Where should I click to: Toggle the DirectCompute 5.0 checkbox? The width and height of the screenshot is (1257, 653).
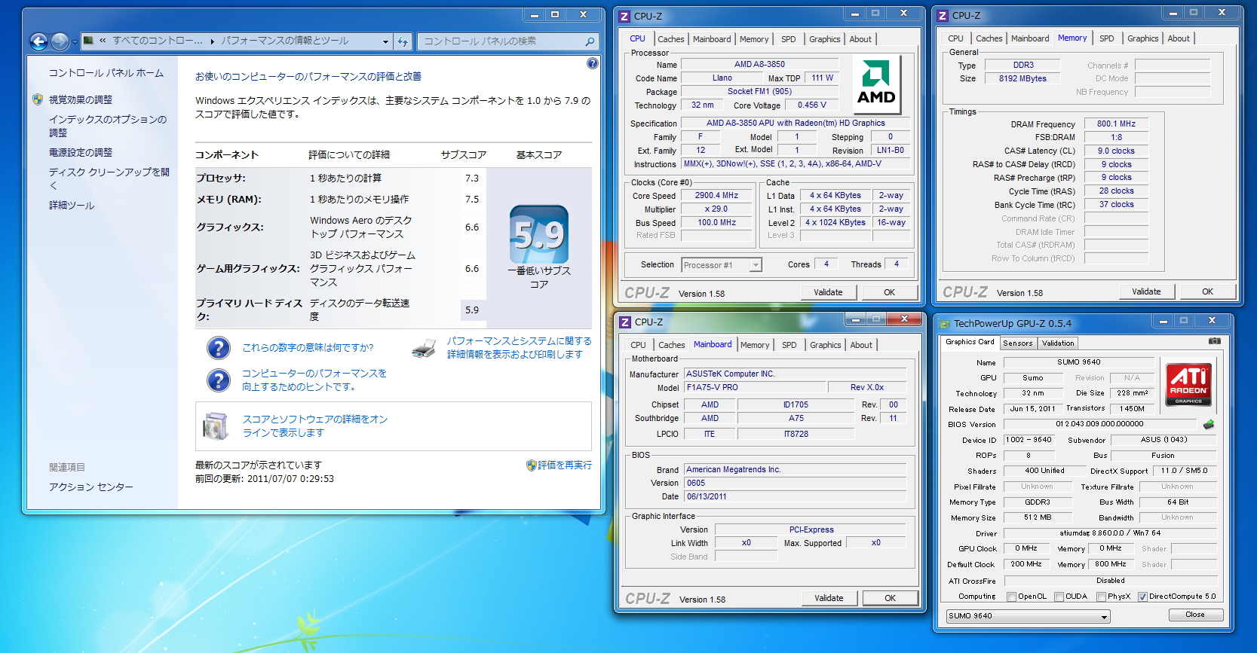(x=1143, y=597)
